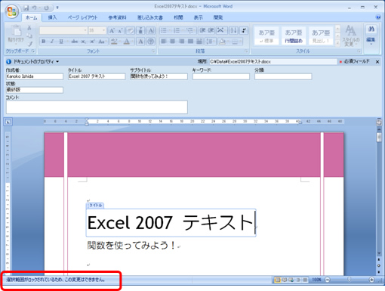This screenshot has height=291, width=385.
Task: Toggle Strikethrough formatting
Action: click(75, 42)
